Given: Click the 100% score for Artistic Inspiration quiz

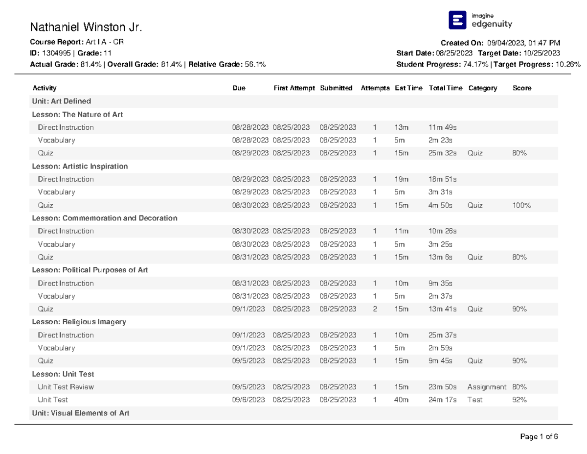Looking at the screenshot, I should [x=521, y=205].
